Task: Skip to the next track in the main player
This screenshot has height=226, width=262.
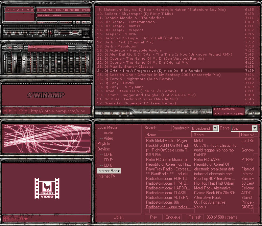Action: [x=41, y=33]
